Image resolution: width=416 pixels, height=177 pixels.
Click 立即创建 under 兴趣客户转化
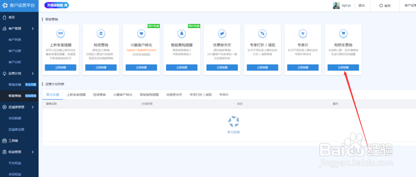pyautogui.click(x=141, y=68)
